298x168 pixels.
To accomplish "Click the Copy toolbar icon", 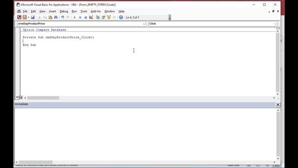I will (x=45, y=17).
